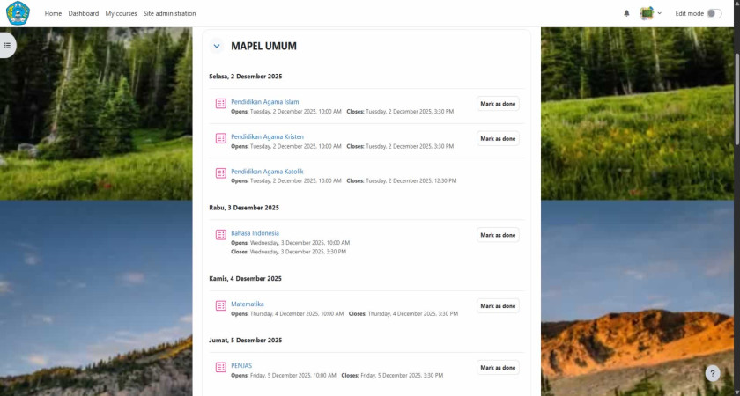Mark Bahasa Indonesia as done
This screenshot has width=740, height=396.
[498, 235]
